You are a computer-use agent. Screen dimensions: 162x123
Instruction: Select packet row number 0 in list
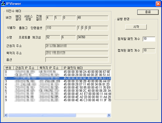(58, 72)
